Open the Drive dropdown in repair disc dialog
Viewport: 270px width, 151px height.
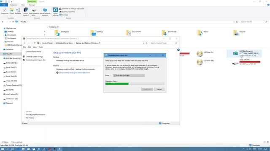129,75
